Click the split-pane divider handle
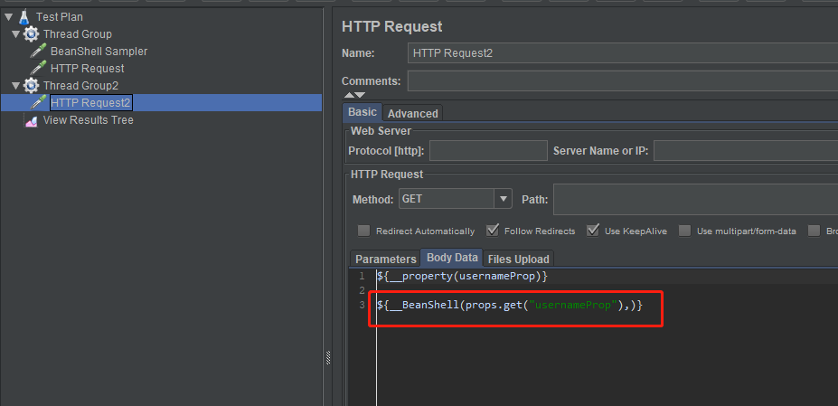 point(327,358)
